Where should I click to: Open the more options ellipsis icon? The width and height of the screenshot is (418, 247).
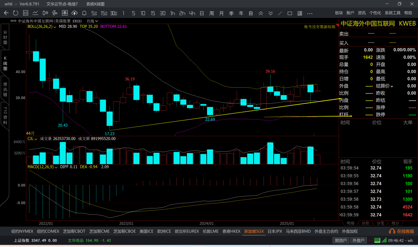(x=310, y=13)
